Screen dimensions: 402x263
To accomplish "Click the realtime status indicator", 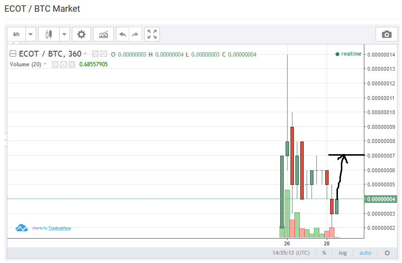I will (x=348, y=54).
